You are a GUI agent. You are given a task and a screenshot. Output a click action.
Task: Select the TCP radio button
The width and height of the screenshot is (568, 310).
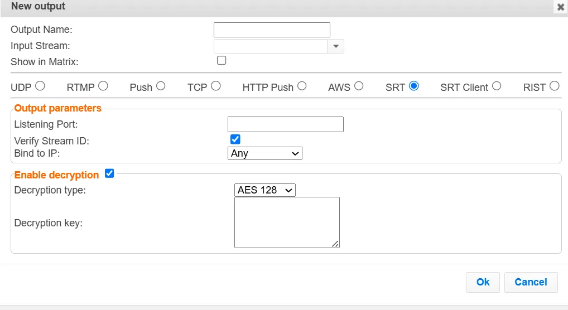(x=216, y=86)
